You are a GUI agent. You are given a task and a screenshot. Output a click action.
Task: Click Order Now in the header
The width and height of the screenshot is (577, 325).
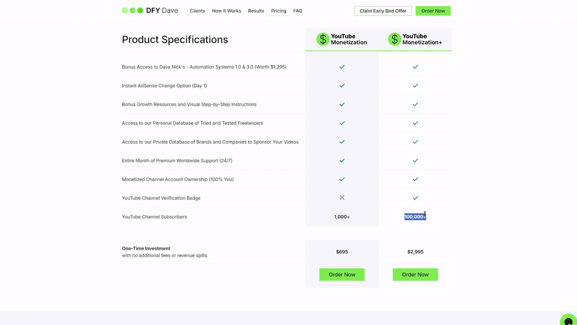pos(433,11)
